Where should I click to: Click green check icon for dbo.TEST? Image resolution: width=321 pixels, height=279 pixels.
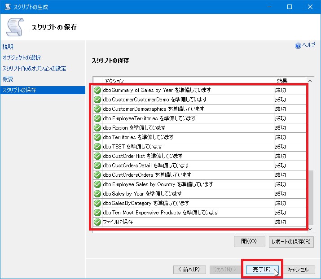click(97, 147)
